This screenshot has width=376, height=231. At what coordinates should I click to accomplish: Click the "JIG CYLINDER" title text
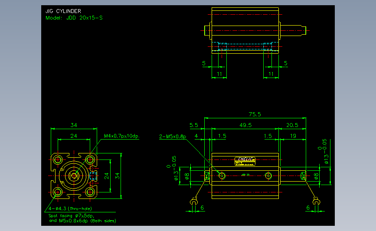pyautogui.click(x=63, y=11)
